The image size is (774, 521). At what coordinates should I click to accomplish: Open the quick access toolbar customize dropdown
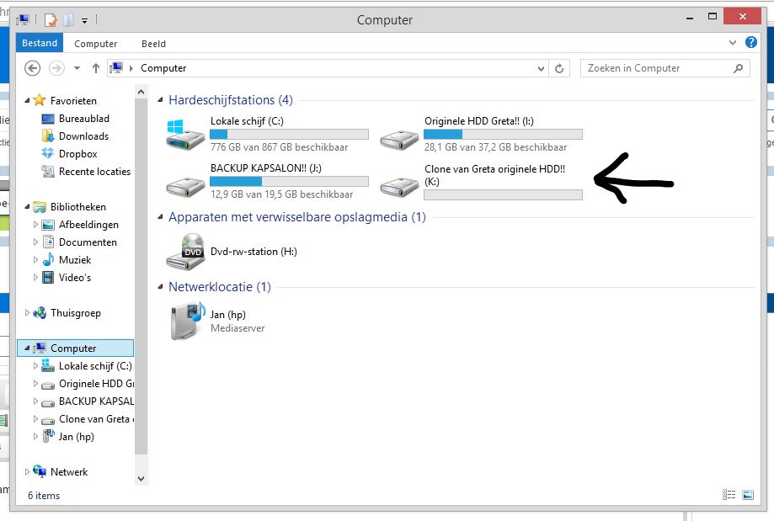84,20
